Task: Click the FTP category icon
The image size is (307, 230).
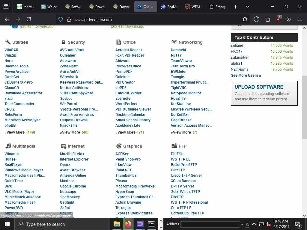Action: point(174,146)
